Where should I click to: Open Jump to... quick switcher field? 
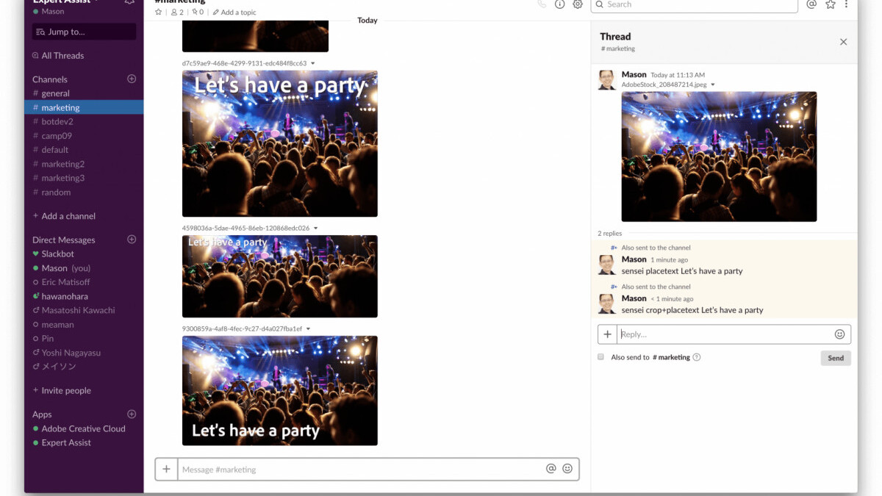84,32
